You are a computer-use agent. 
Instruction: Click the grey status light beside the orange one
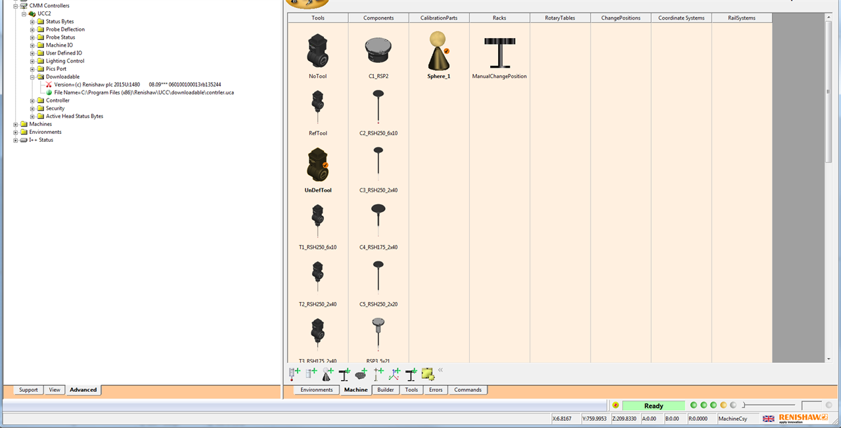point(733,406)
